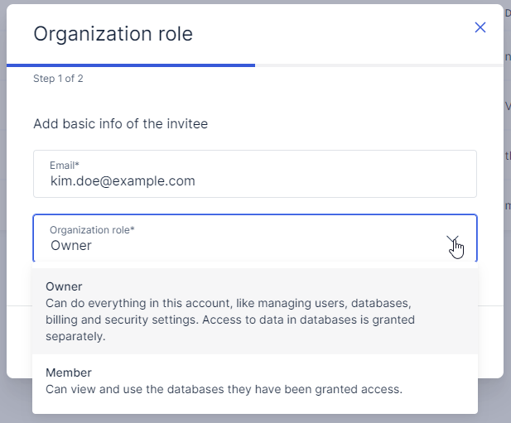Viewport: 511px width, 423px height.
Task: Click 'Add basic info of the invitee' text
Action: [120, 124]
